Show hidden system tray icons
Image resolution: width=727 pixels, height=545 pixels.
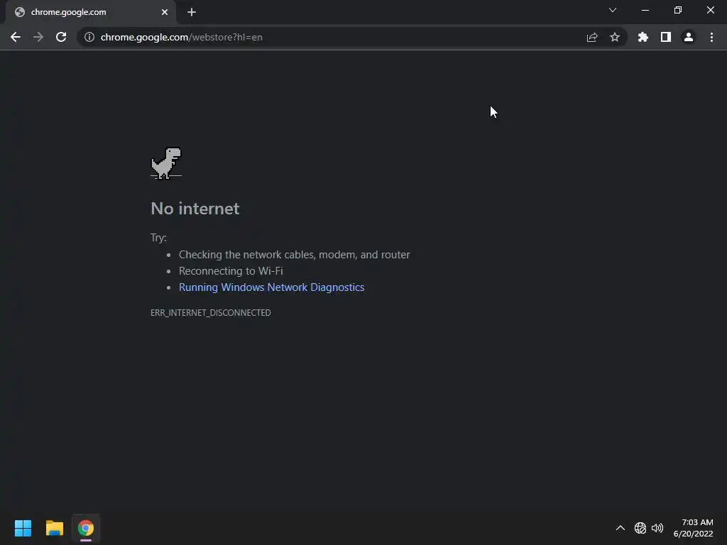621,528
